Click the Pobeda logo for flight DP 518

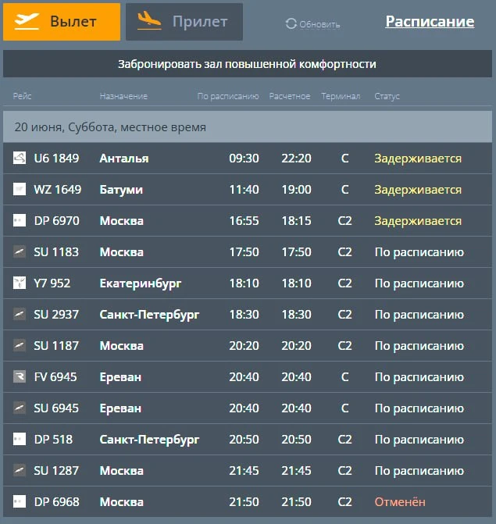point(20,439)
